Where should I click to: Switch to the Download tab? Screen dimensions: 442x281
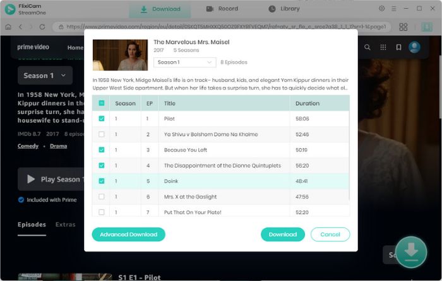coord(160,9)
